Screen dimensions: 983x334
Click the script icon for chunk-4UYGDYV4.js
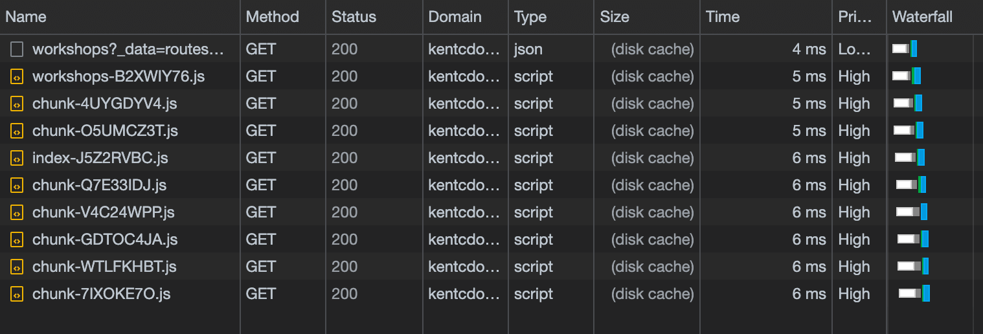tap(17, 104)
